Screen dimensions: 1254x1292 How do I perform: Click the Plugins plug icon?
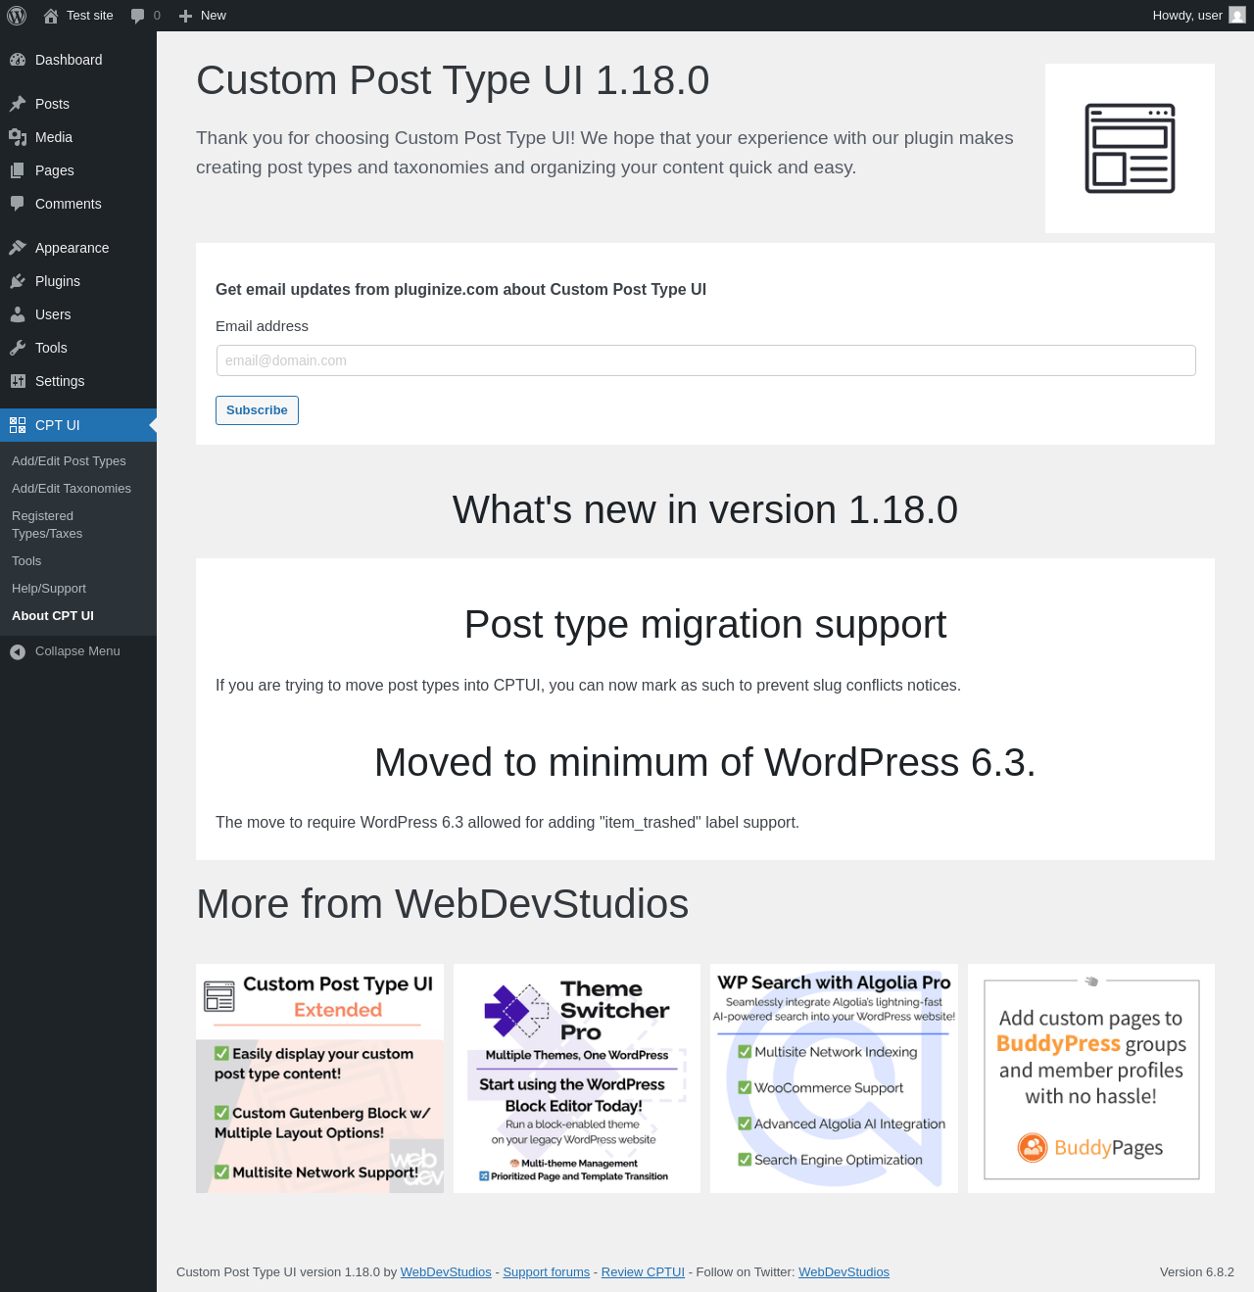point(18,281)
